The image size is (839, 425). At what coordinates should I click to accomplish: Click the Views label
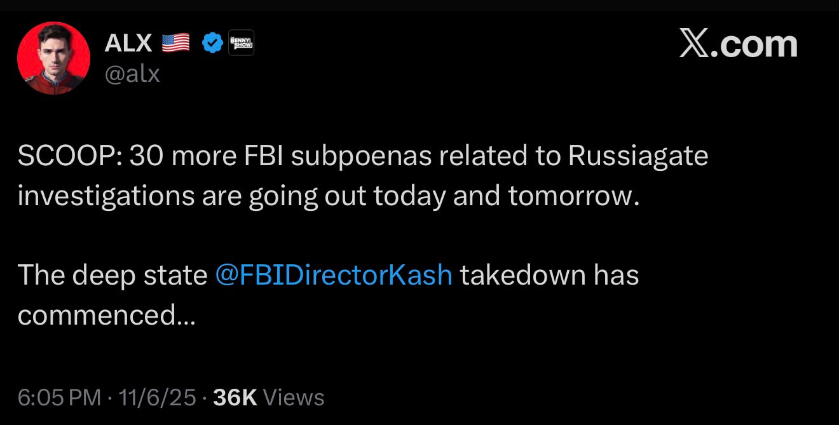(294, 398)
